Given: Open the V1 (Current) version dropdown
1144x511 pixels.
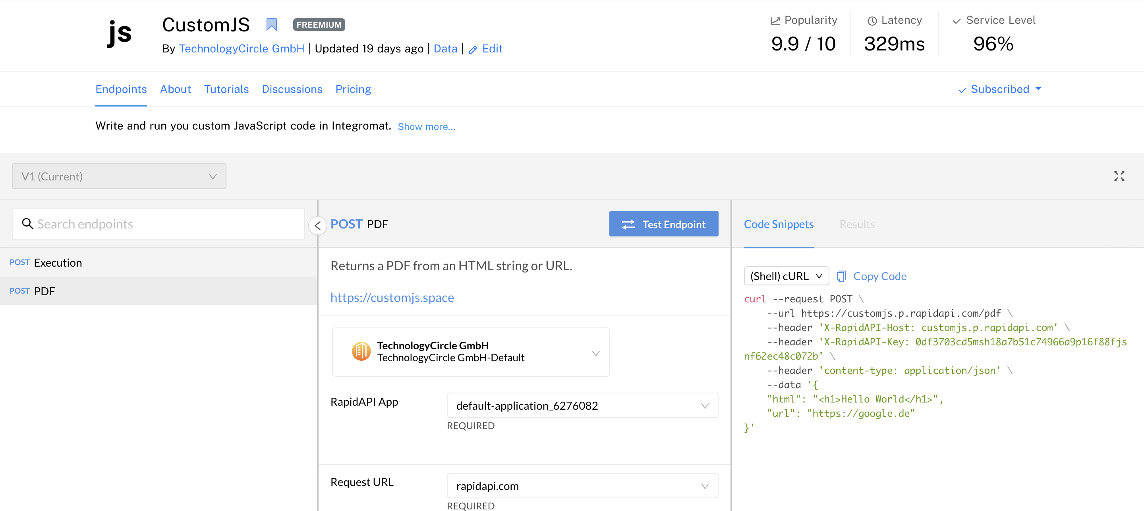Looking at the screenshot, I should 119,176.
